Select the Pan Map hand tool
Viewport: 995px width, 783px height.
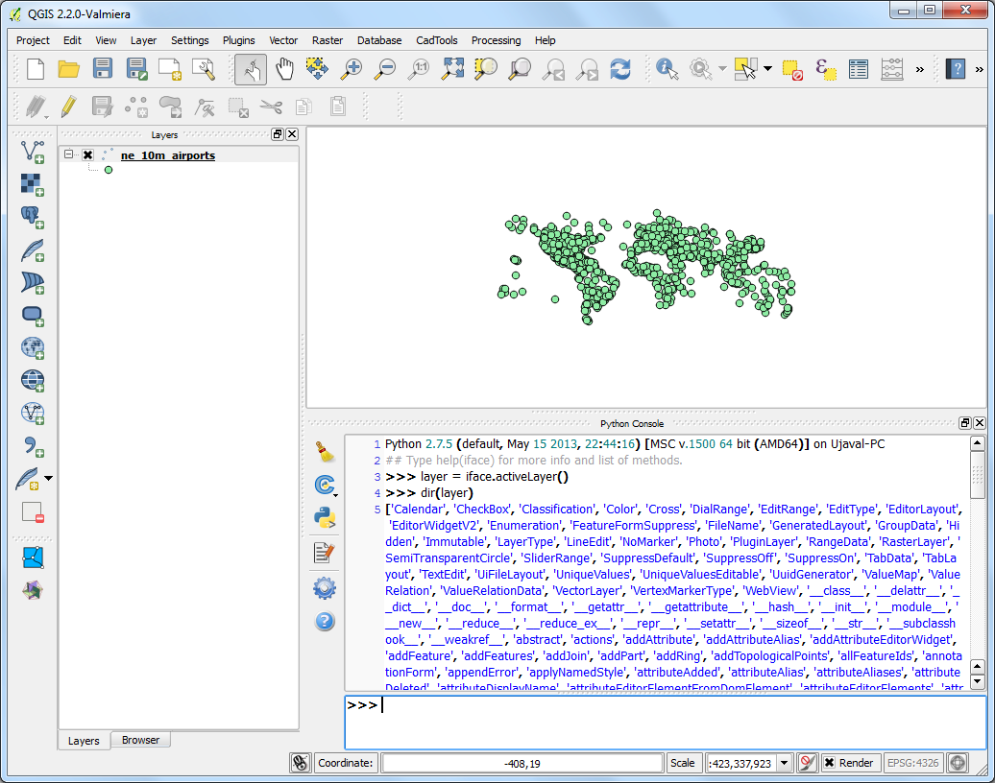(x=284, y=68)
